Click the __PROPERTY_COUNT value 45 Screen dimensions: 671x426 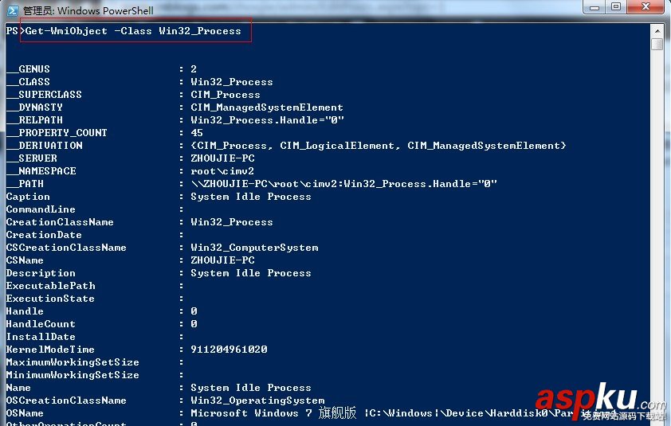coord(197,133)
